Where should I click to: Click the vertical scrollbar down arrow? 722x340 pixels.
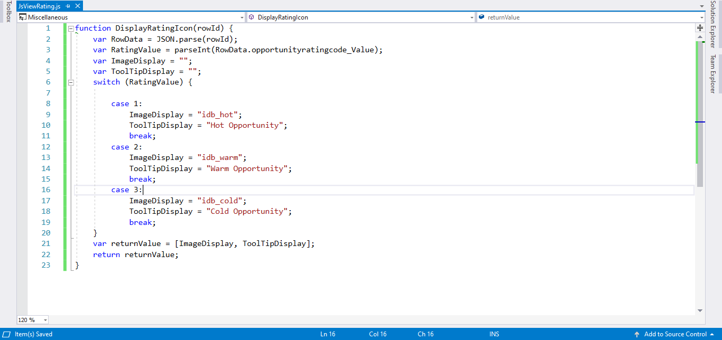coord(700,310)
